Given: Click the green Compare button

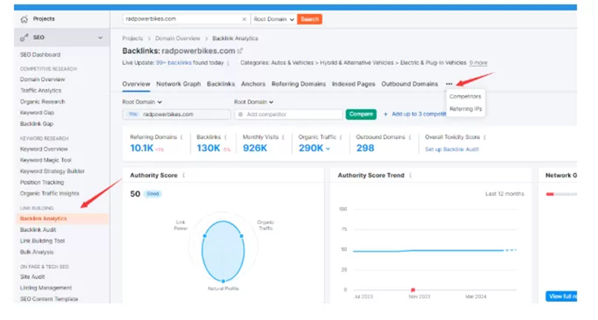Looking at the screenshot, I should coord(361,114).
